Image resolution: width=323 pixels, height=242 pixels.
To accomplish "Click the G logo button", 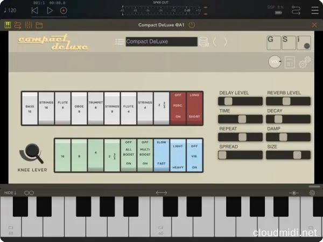I will (x=274, y=43).
